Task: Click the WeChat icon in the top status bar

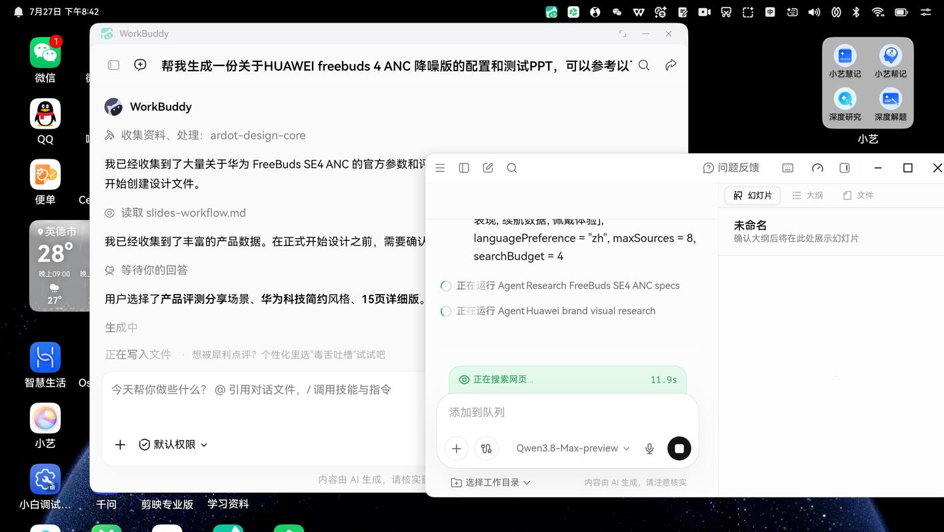Action: [617, 12]
